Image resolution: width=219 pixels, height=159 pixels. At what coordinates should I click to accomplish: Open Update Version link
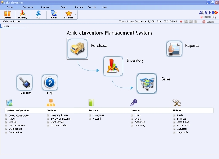coord(17,125)
